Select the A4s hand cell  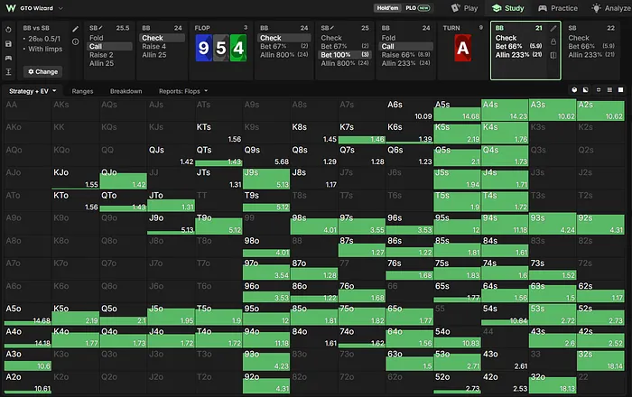coord(505,110)
